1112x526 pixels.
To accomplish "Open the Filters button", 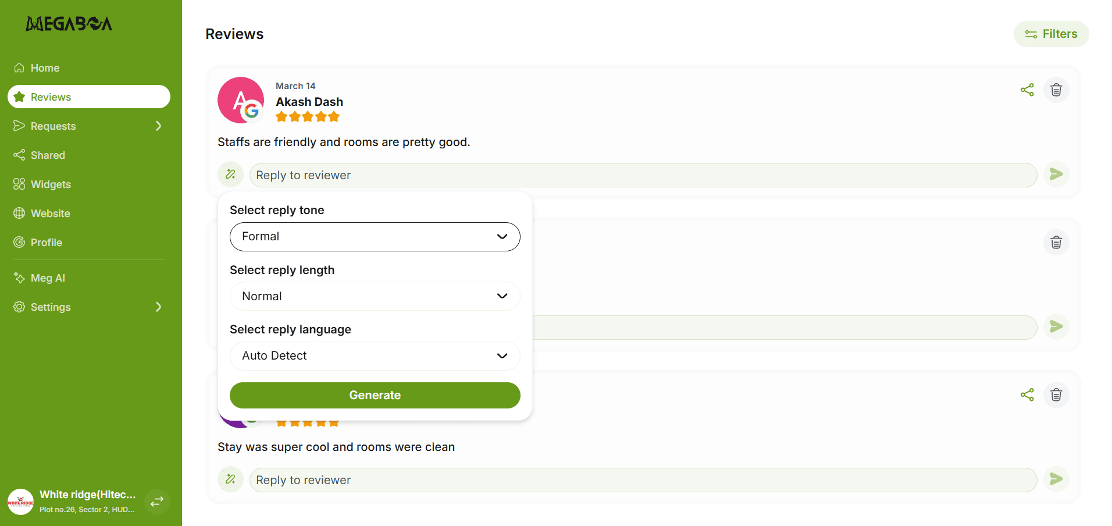I will [x=1051, y=34].
